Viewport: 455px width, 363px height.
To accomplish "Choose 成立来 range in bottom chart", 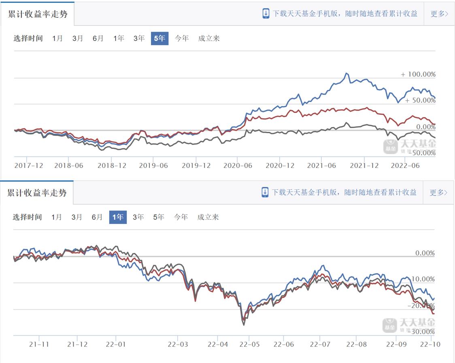I will 208,217.
